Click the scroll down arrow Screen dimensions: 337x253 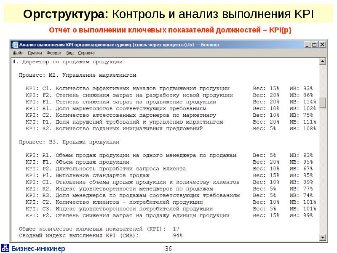click(x=323, y=236)
